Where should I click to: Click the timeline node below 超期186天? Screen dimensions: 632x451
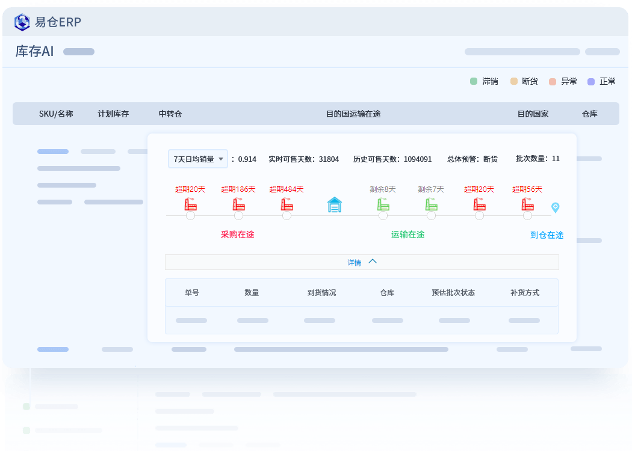238,216
